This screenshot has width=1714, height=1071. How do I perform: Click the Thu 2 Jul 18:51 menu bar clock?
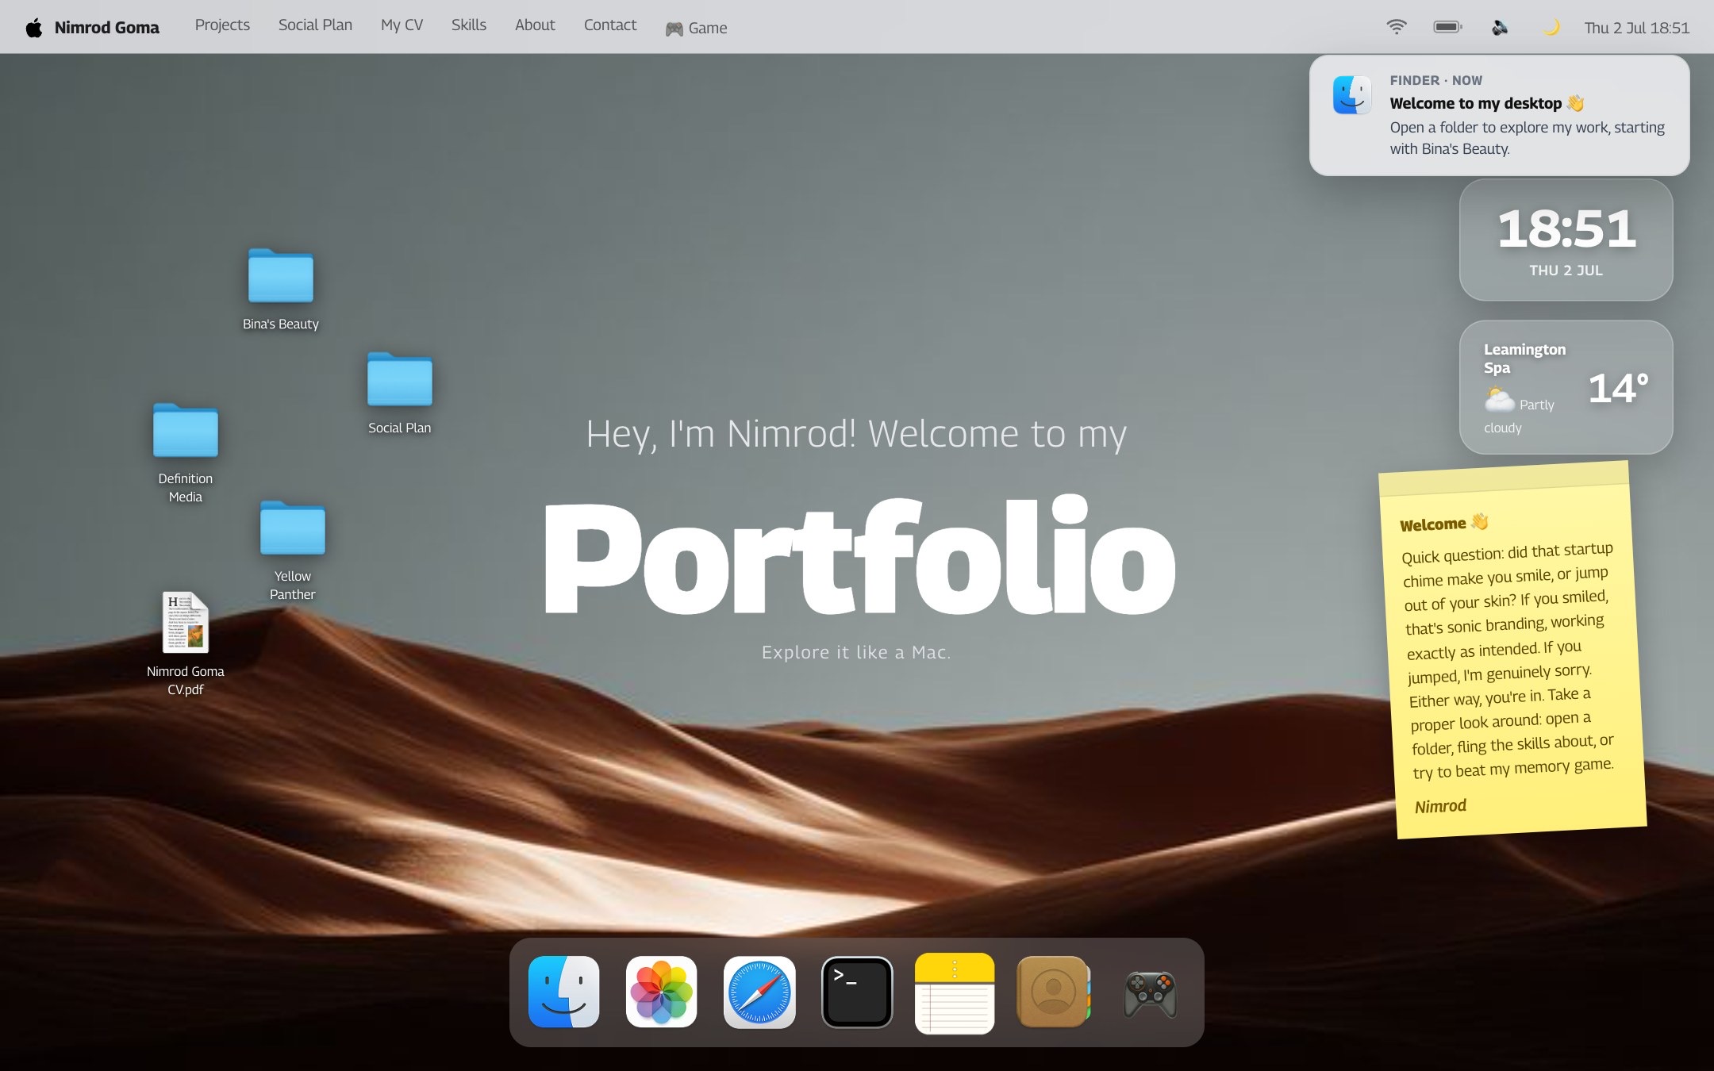click(1637, 28)
